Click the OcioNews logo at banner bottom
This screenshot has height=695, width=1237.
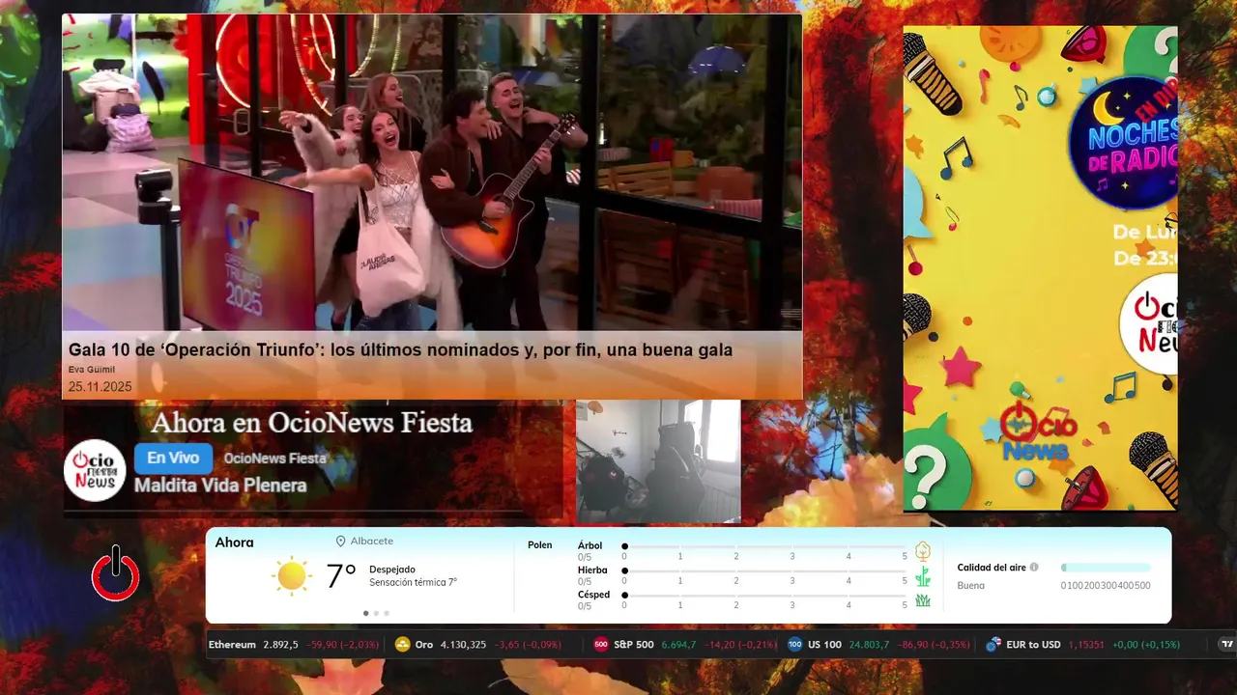1039,431
